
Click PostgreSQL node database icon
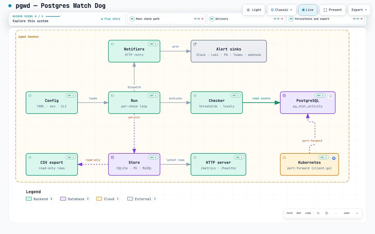(284, 96)
